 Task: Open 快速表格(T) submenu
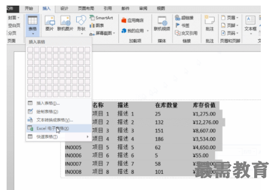pyautogui.click(x=58, y=137)
